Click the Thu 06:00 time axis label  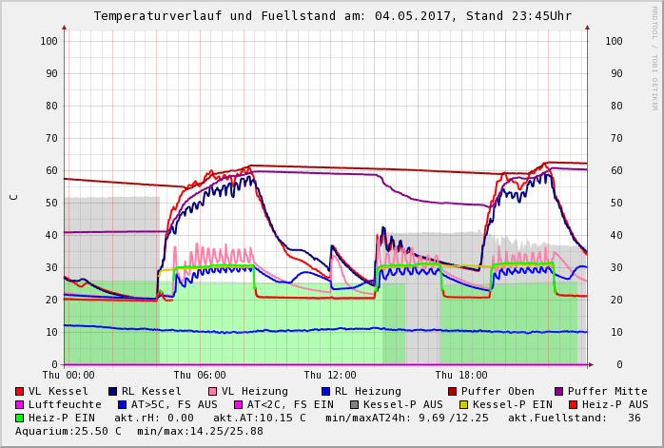click(x=200, y=375)
